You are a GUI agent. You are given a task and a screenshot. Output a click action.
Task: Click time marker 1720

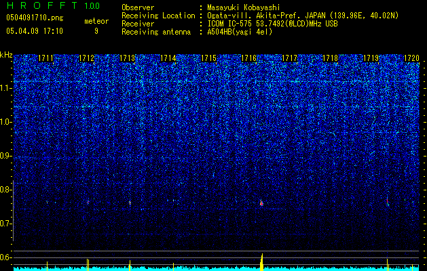click(411, 58)
